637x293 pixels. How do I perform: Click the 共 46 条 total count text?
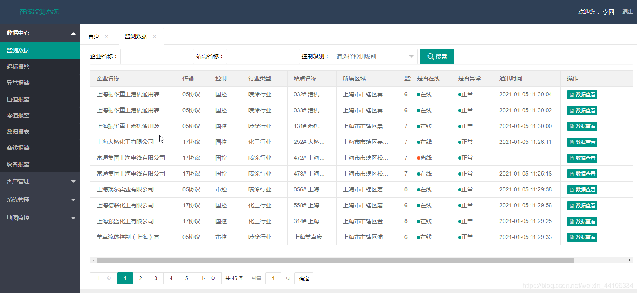pos(234,278)
